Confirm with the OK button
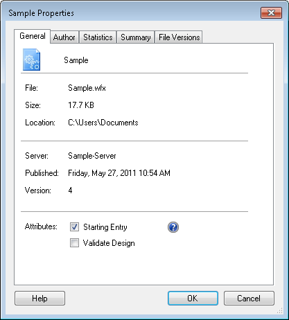 [193, 299]
